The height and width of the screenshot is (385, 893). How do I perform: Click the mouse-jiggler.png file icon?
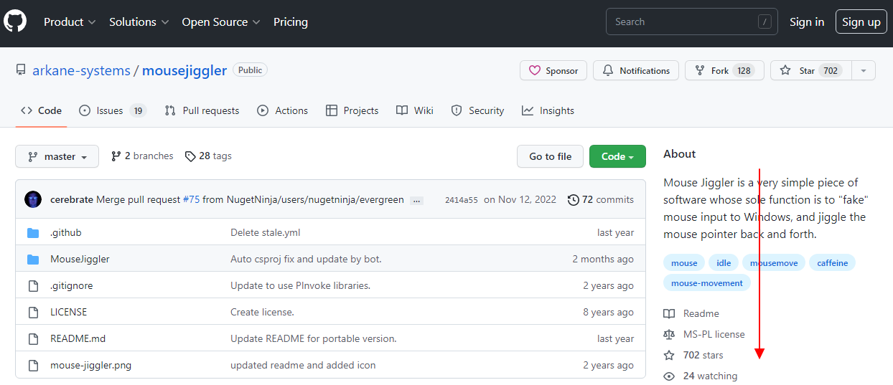click(33, 365)
